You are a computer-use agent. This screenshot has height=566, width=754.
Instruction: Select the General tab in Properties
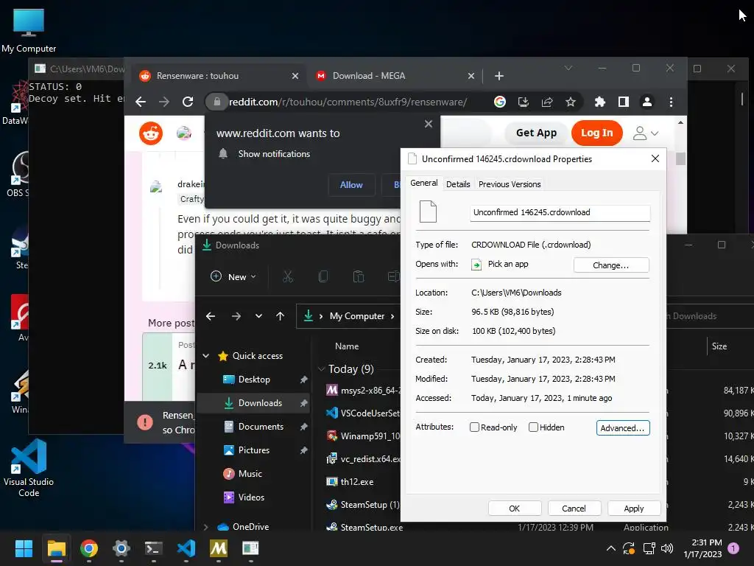[423, 183]
